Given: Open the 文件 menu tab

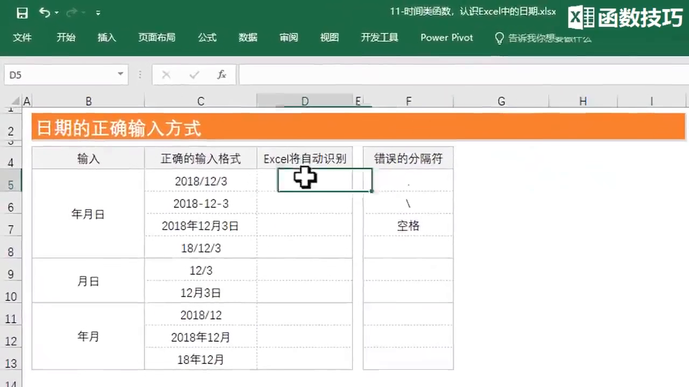Looking at the screenshot, I should [22, 38].
